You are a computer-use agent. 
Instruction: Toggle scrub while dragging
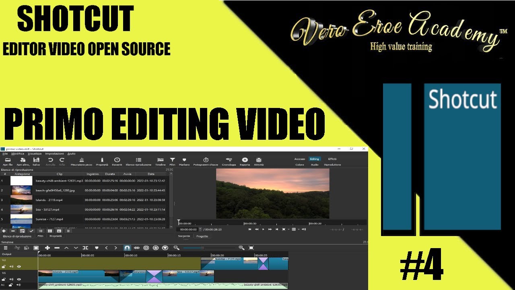pyautogui.click(x=137, y=248)
